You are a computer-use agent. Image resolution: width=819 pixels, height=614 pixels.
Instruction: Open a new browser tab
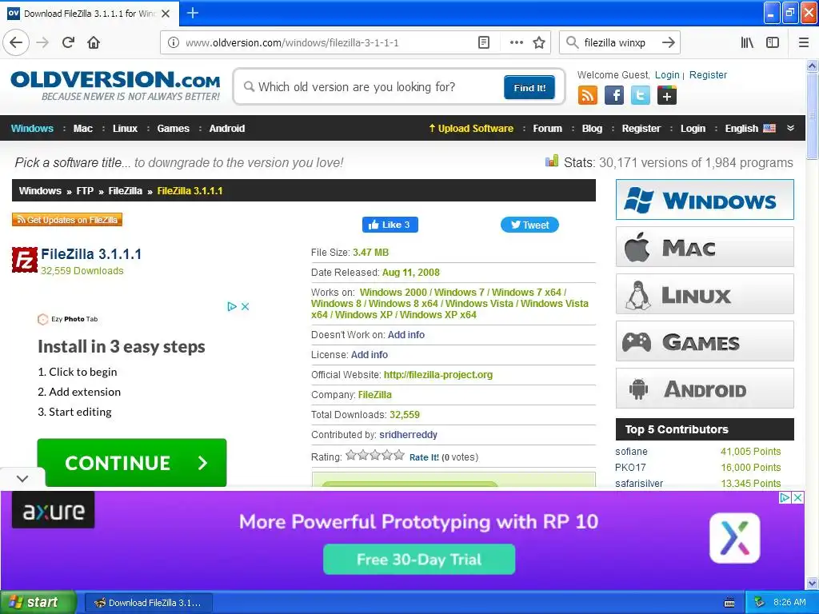tap(192, 13)
